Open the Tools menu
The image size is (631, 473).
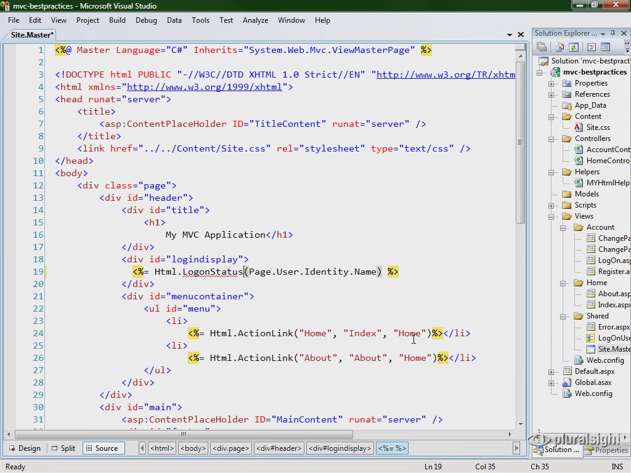200,20
